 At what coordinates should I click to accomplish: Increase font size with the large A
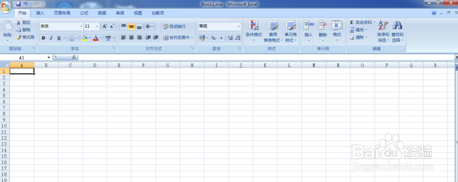pyautogui.click(x=104, y=26)
